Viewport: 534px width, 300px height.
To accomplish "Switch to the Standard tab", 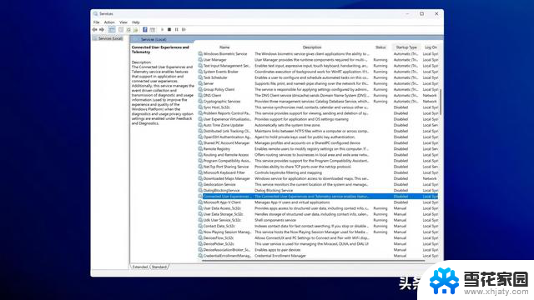I will pyautogui.click(x=159, y=267).
